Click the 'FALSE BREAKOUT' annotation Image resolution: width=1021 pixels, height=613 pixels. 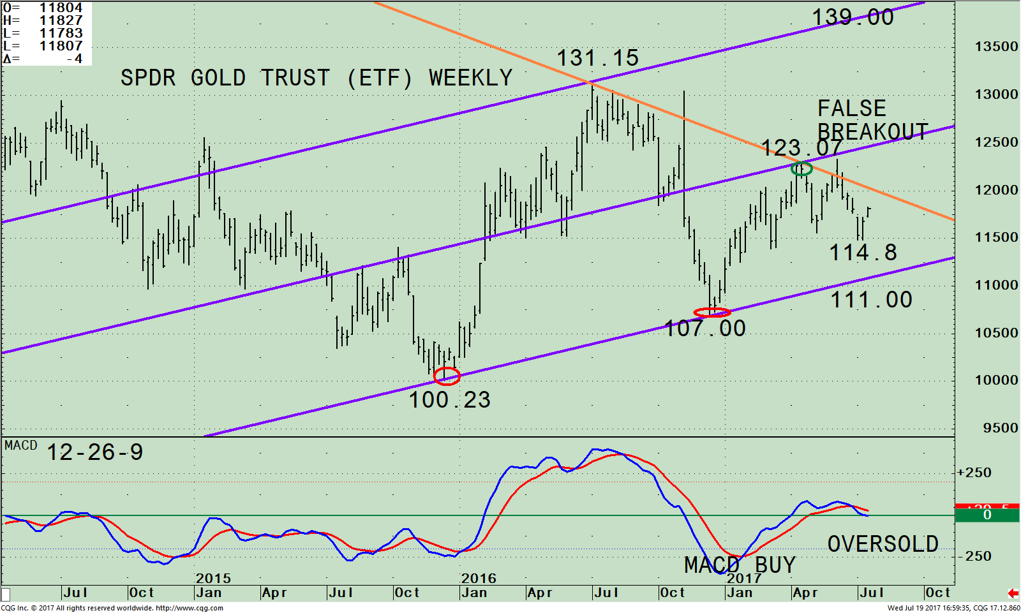coord(872,120)
